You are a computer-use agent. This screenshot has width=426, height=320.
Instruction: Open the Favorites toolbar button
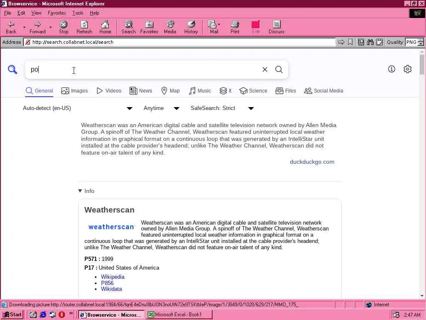point(149,27)
